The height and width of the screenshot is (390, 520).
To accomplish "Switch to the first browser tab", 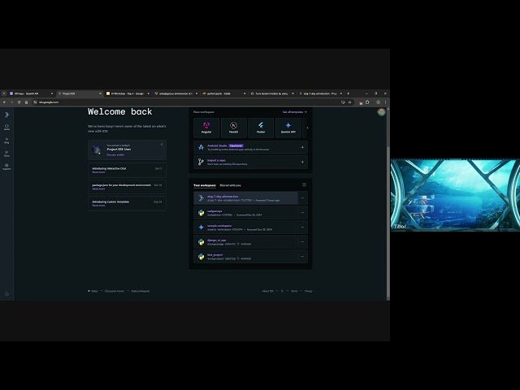I will pyautogui.click(x=31, y=93).
